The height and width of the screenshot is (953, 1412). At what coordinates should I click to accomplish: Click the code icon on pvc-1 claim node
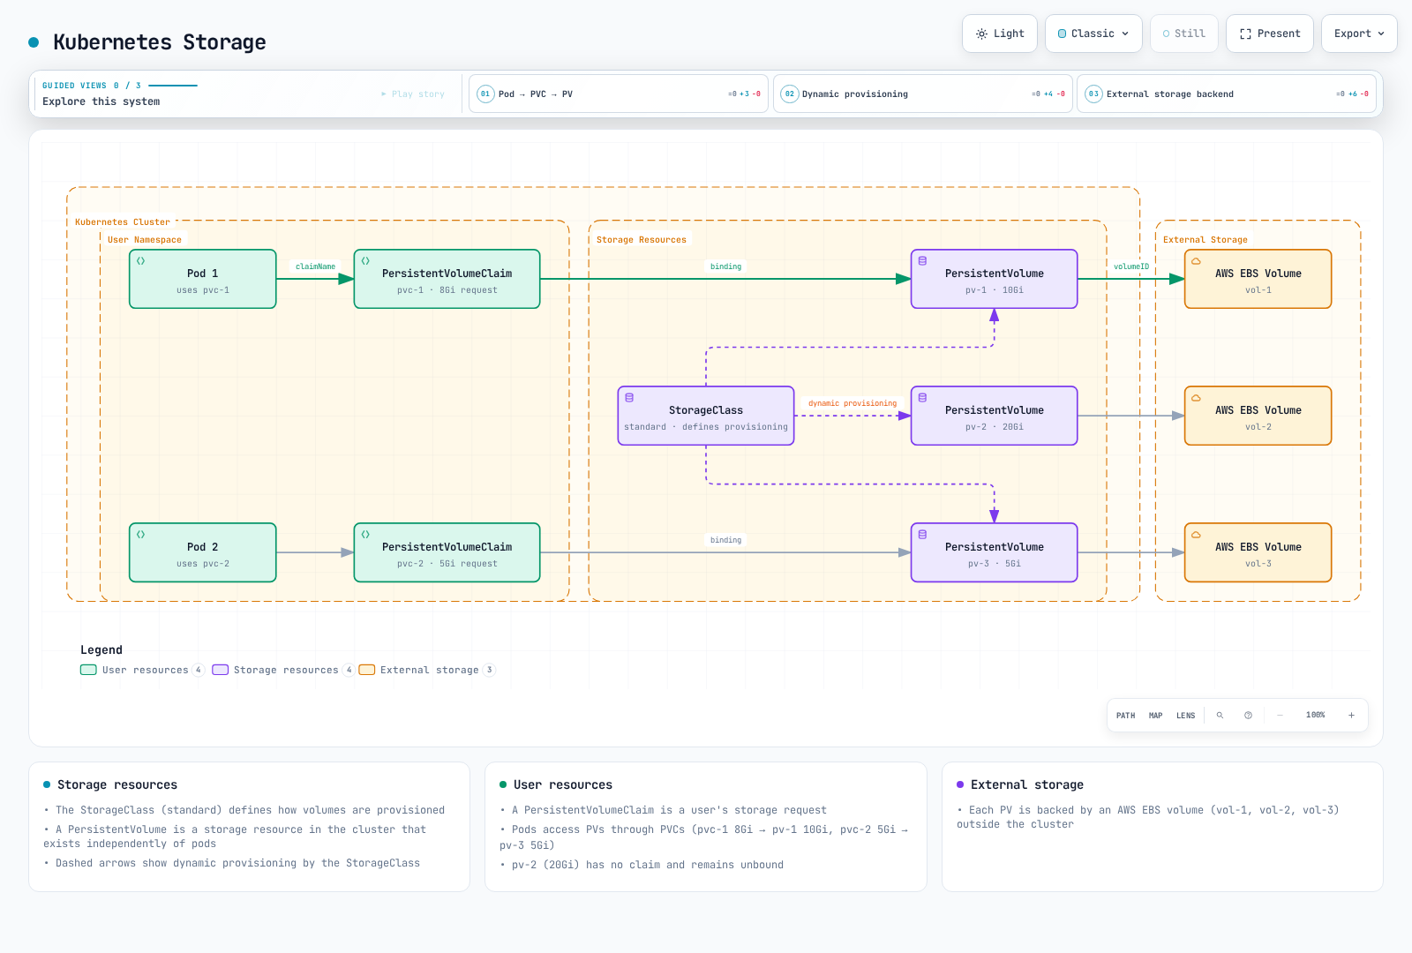click(x=365, y=261)
